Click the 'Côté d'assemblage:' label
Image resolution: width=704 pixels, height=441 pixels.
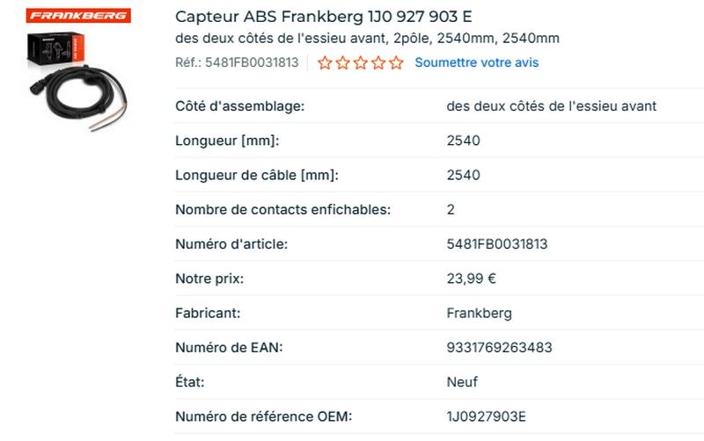click(239, 106)
